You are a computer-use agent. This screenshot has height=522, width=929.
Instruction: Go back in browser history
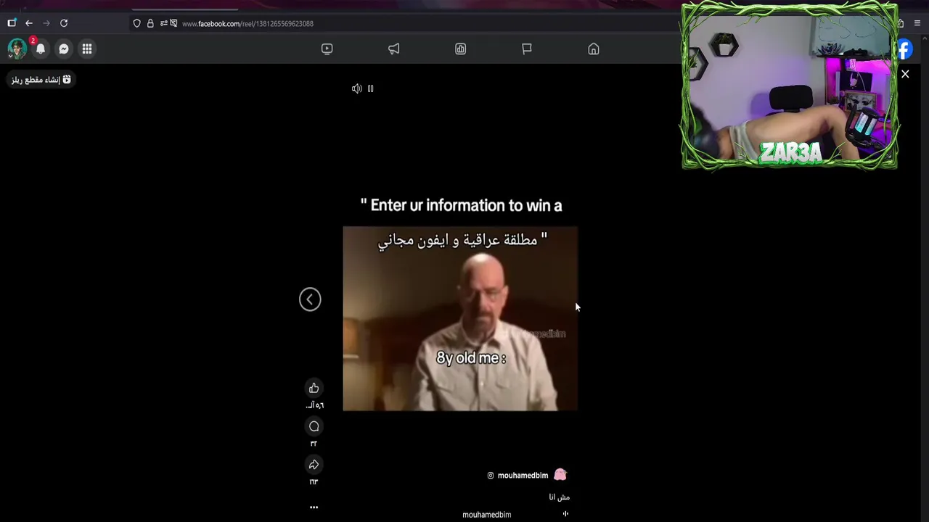pos(29,23)
